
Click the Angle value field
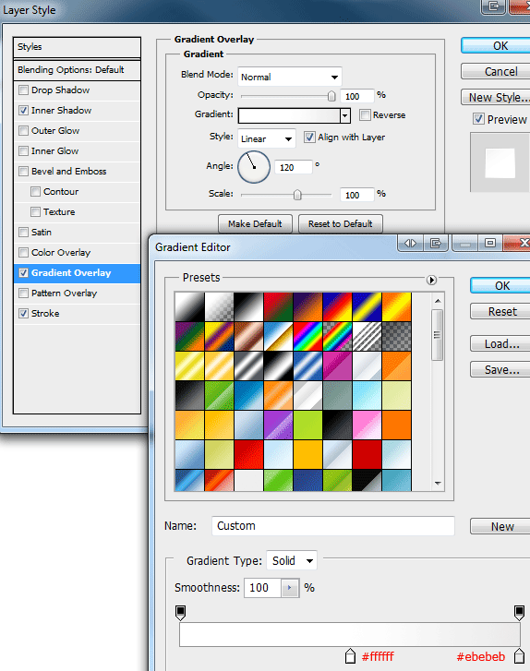[294, 167]
